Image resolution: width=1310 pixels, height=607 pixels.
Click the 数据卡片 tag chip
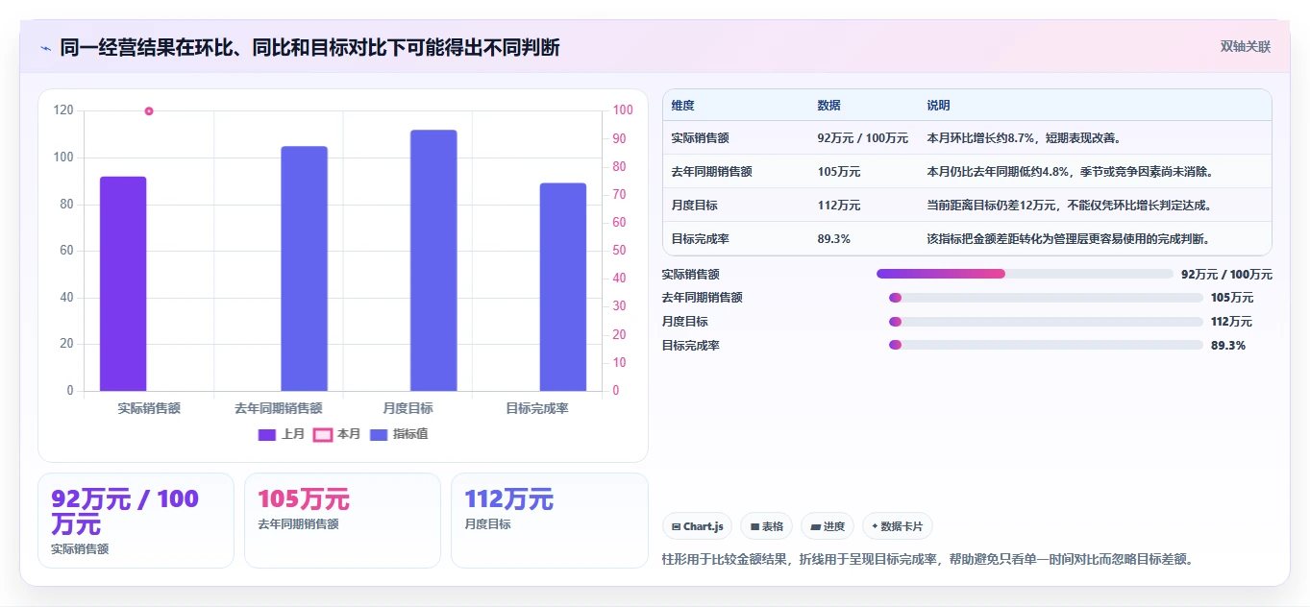tap(897, 526)
